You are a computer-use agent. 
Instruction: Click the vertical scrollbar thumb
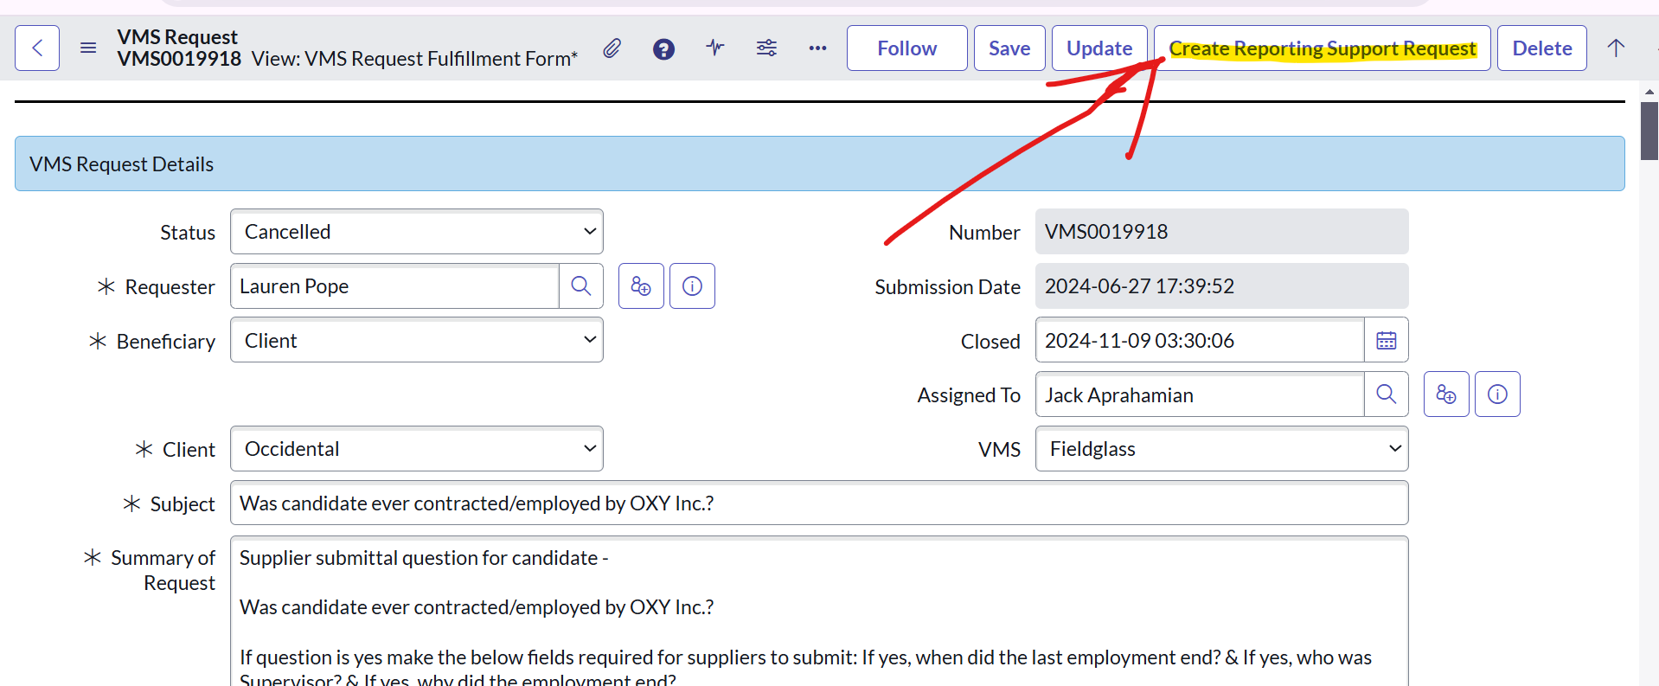tap(1649, 131)
